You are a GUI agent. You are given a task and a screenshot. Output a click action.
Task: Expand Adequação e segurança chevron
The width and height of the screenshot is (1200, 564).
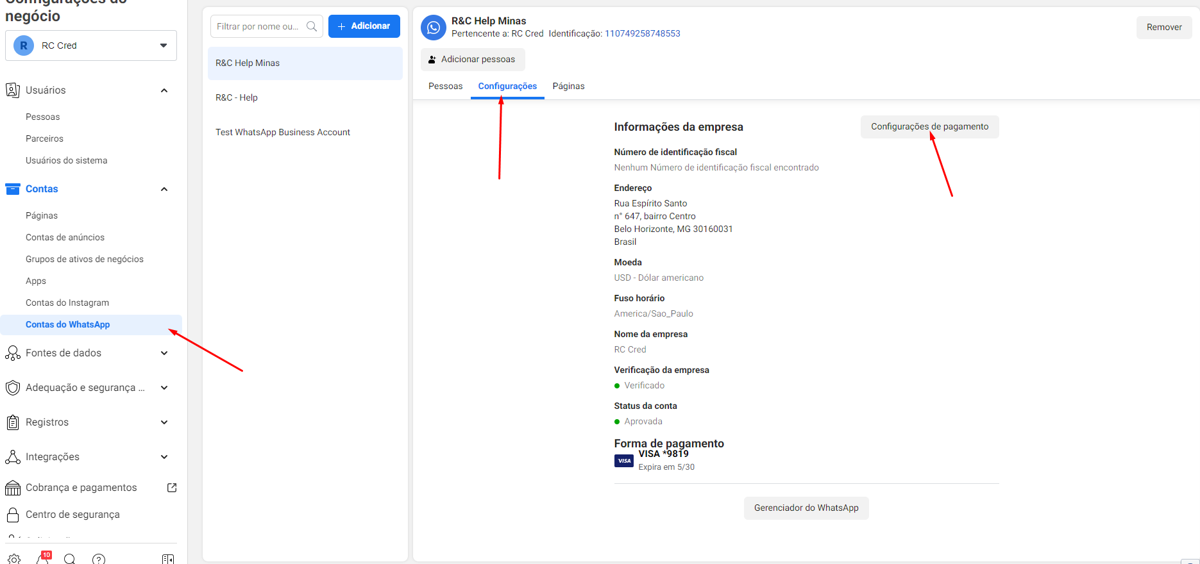tap(164, 388)
